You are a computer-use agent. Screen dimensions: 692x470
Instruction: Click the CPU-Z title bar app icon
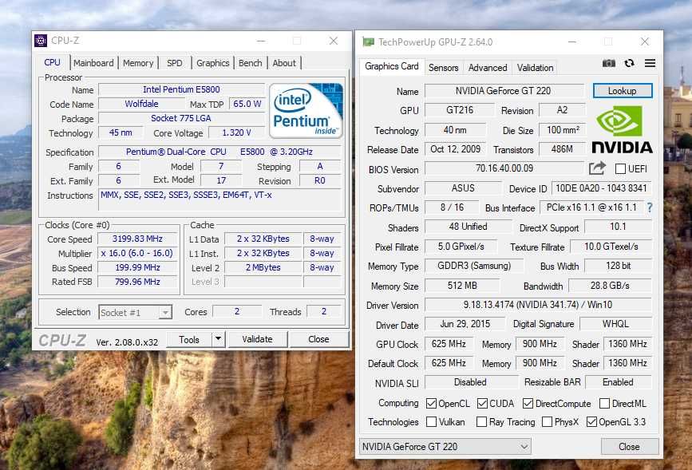(x=41, y=41)
